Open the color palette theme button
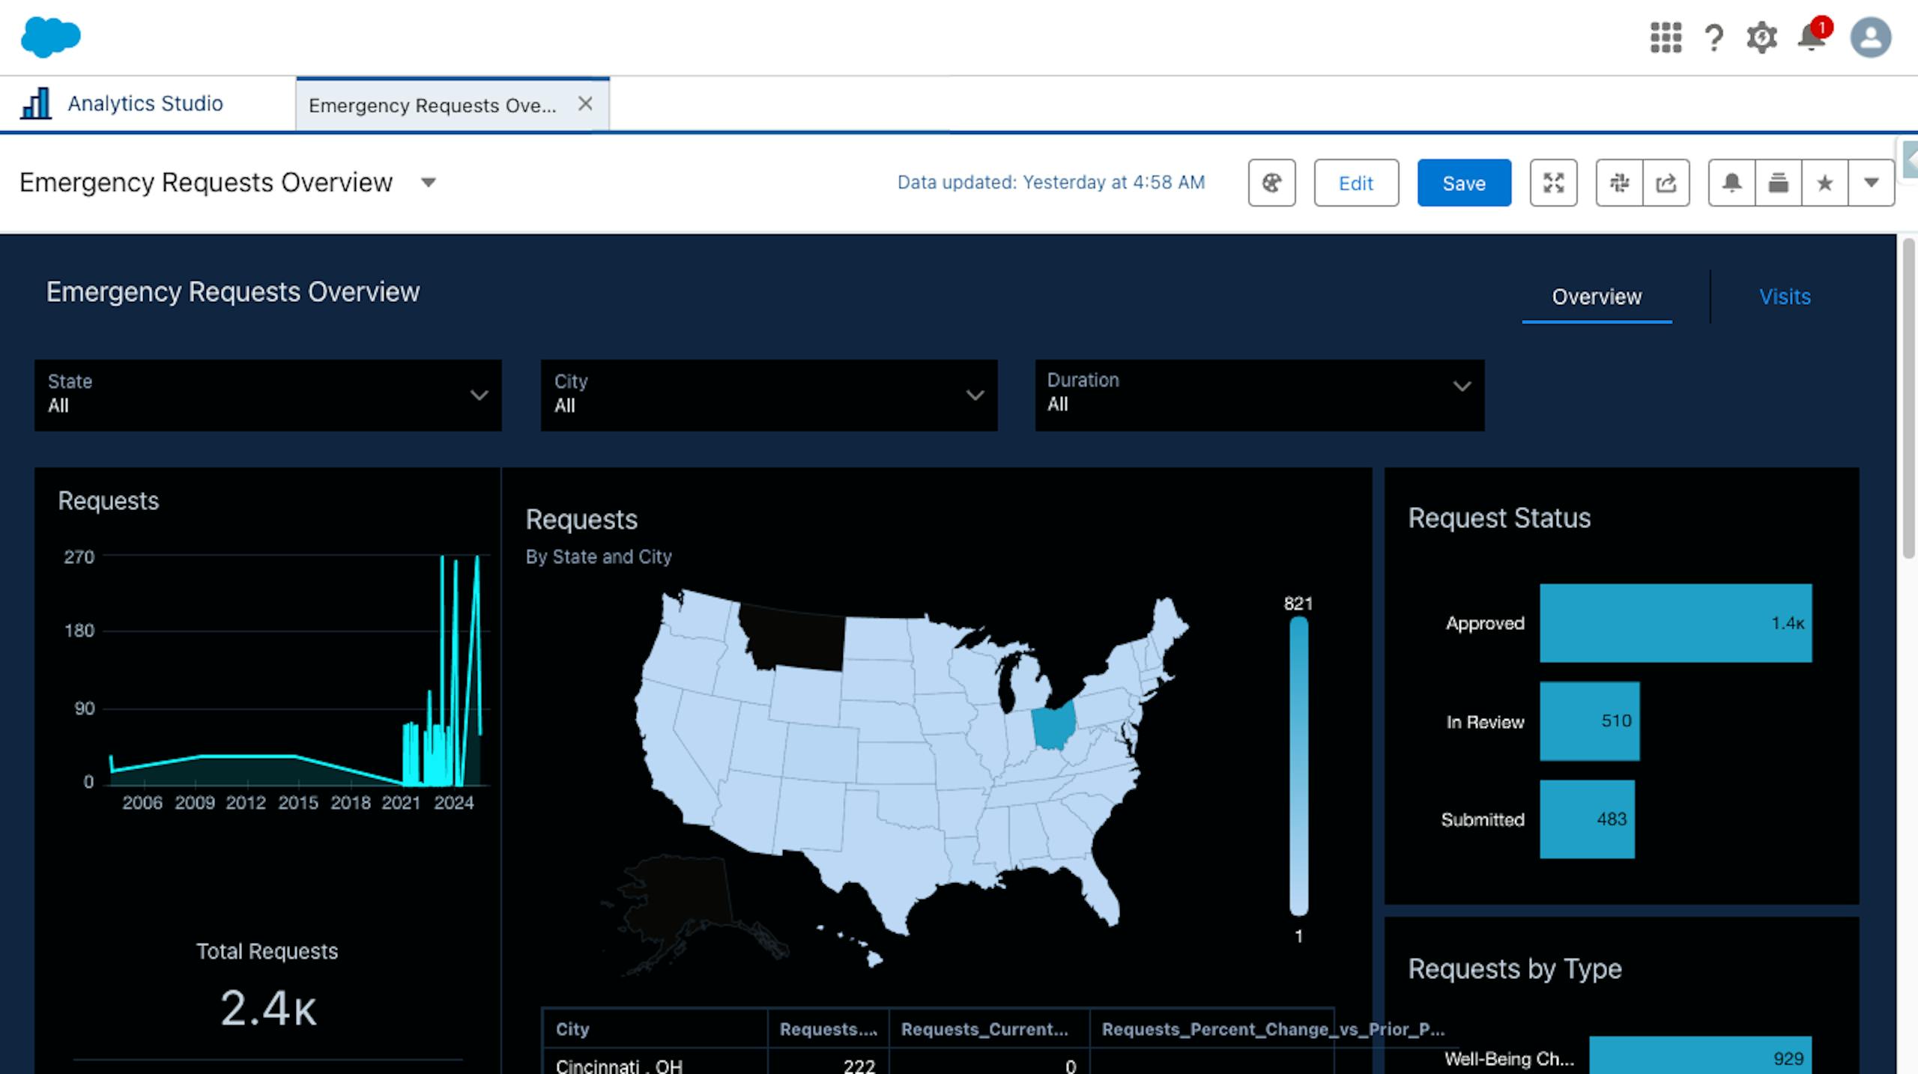Screen dimensions: 1918x1074 click(1271, 183)
